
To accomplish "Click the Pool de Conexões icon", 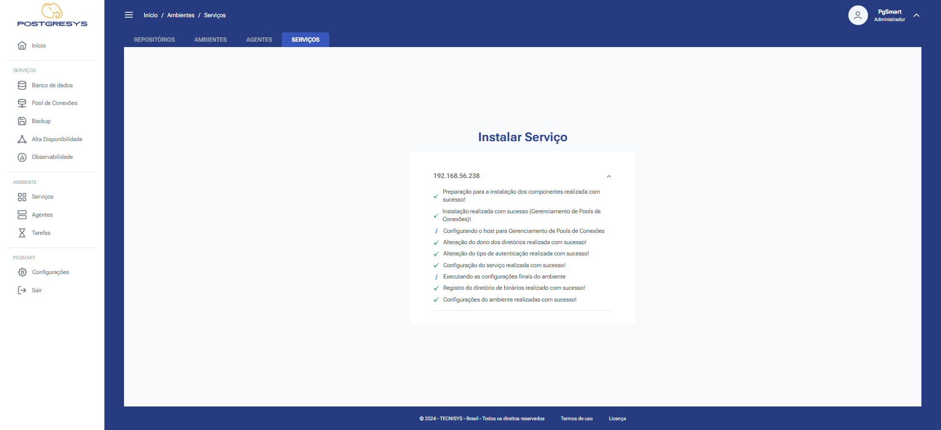I will (x=22, y=103).
